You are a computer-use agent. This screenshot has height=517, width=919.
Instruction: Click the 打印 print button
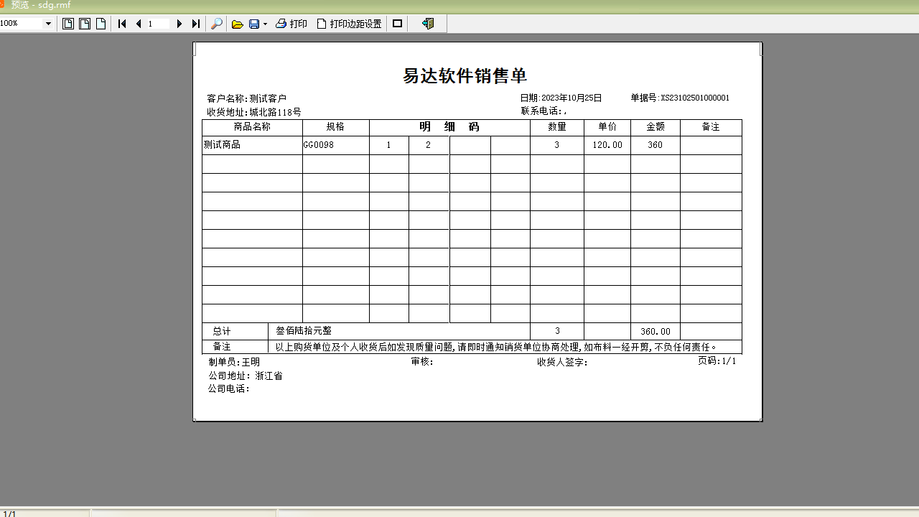pyautogui.click(x=298, y=24)
